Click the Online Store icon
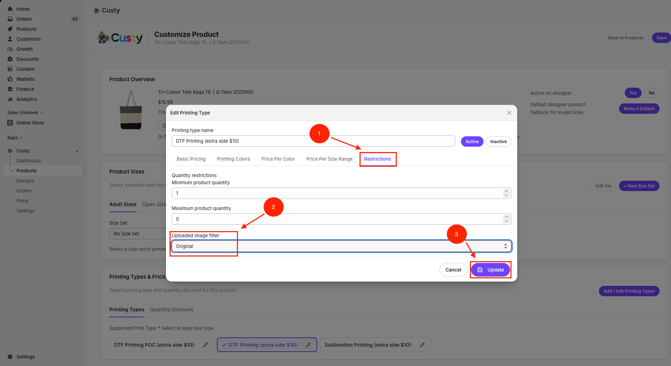 click(10, 123)
